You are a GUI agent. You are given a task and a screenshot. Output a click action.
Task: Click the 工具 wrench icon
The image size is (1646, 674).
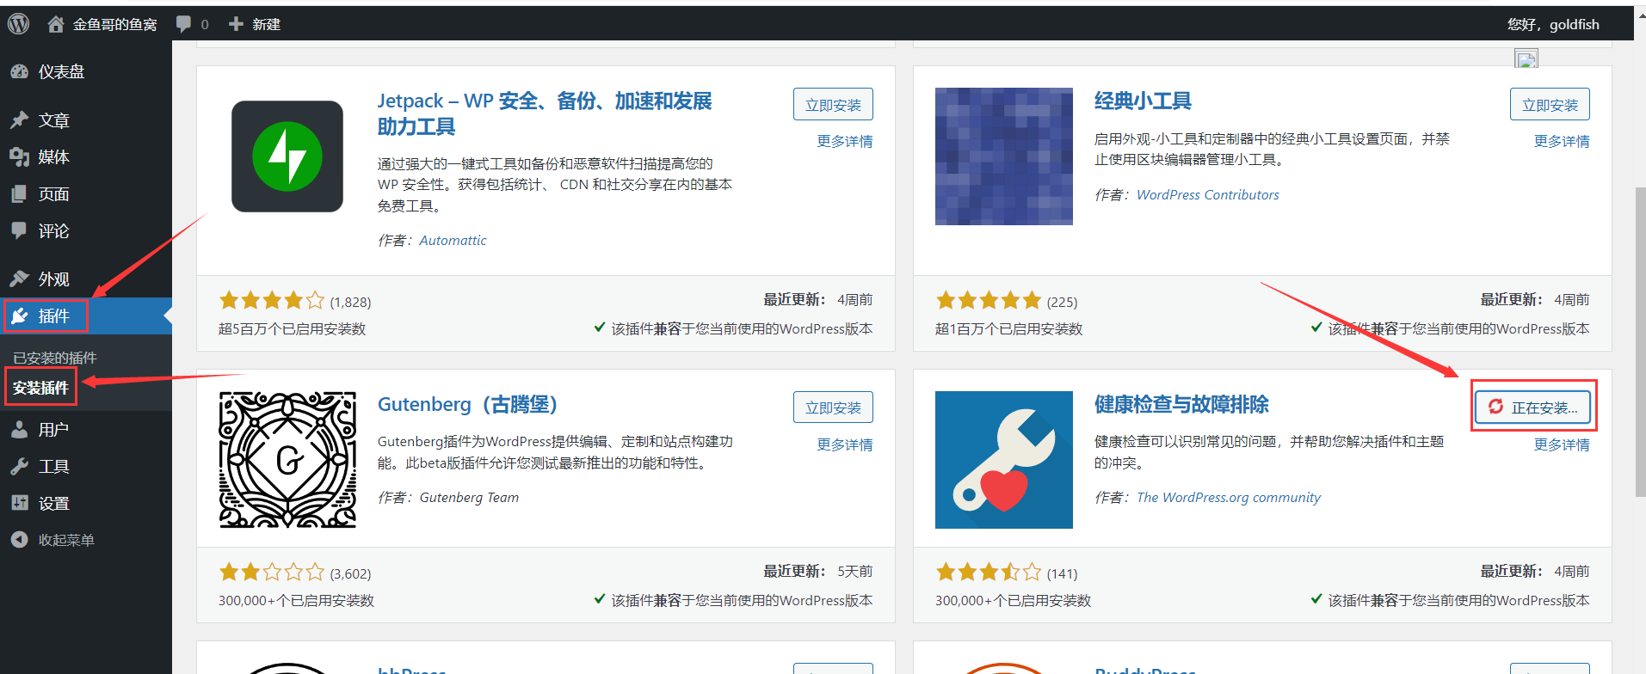click(x=20, y=467)
